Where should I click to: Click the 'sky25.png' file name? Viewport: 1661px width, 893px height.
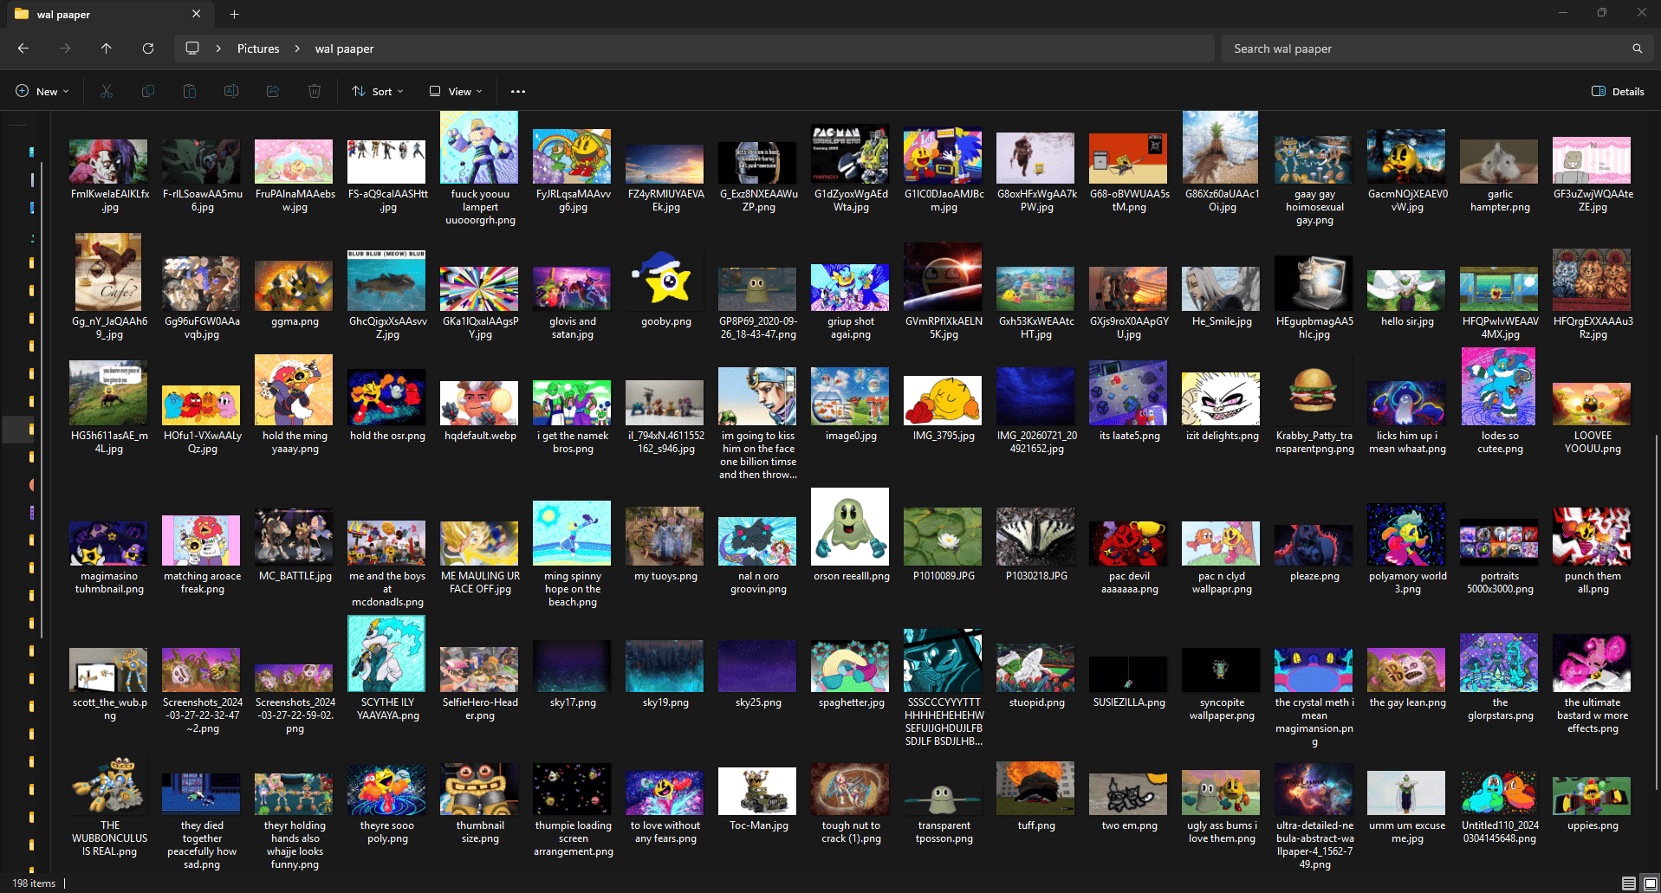tap(758, 702)
